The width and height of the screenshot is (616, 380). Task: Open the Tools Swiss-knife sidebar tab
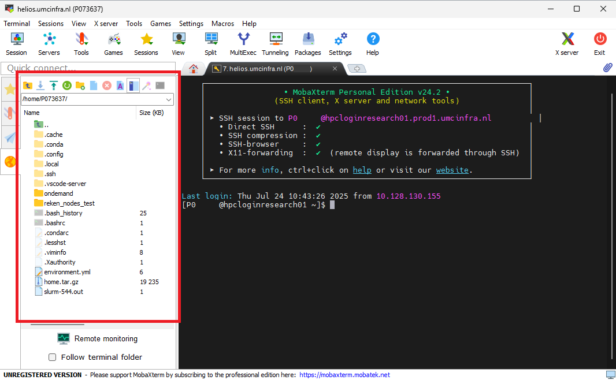pyautogui.click(x=9, y=113)
